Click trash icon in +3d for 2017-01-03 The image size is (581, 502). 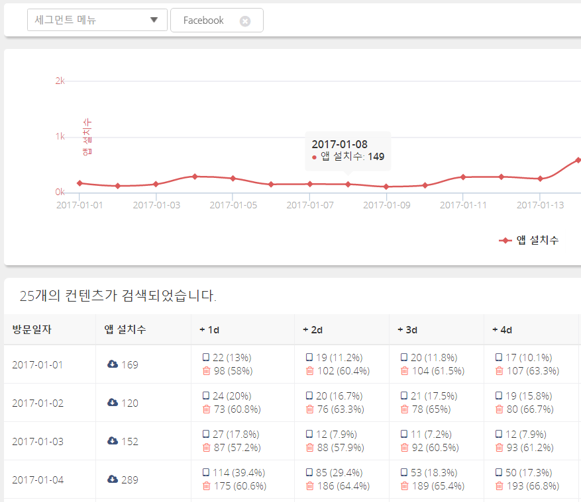click(x=404, y=448)
